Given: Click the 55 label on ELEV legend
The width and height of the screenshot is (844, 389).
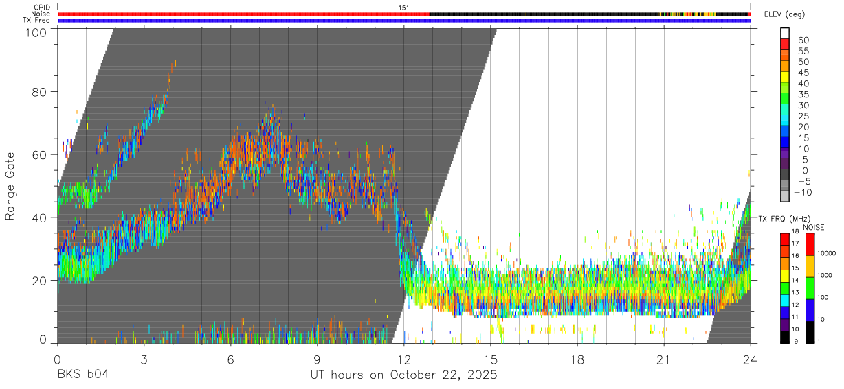Looking at the screenshot, I should (803, 51).
